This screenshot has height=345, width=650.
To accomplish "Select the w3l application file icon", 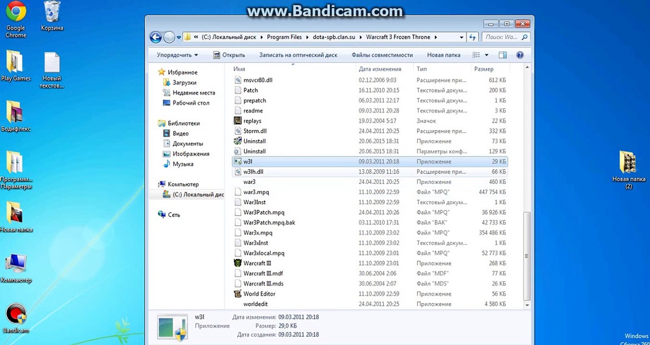I will point(237,161).
